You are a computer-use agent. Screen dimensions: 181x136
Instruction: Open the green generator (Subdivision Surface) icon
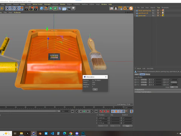pyautogui.click(x=51, y=8)
